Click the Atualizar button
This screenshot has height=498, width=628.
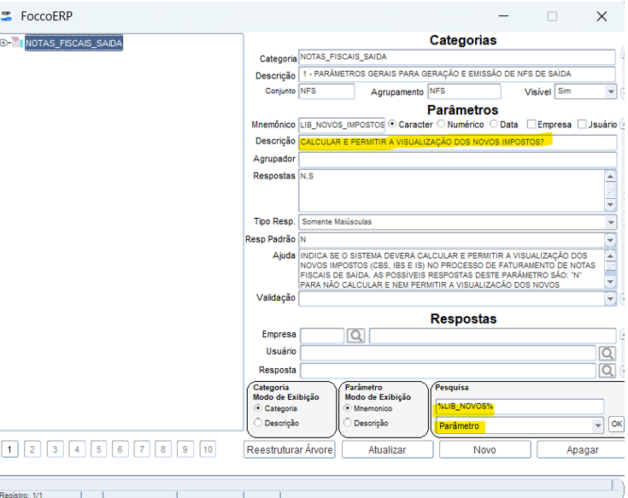pyautogui.click(x=387, y=449)
